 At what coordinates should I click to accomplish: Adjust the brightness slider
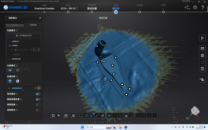(x=23, y=88)
